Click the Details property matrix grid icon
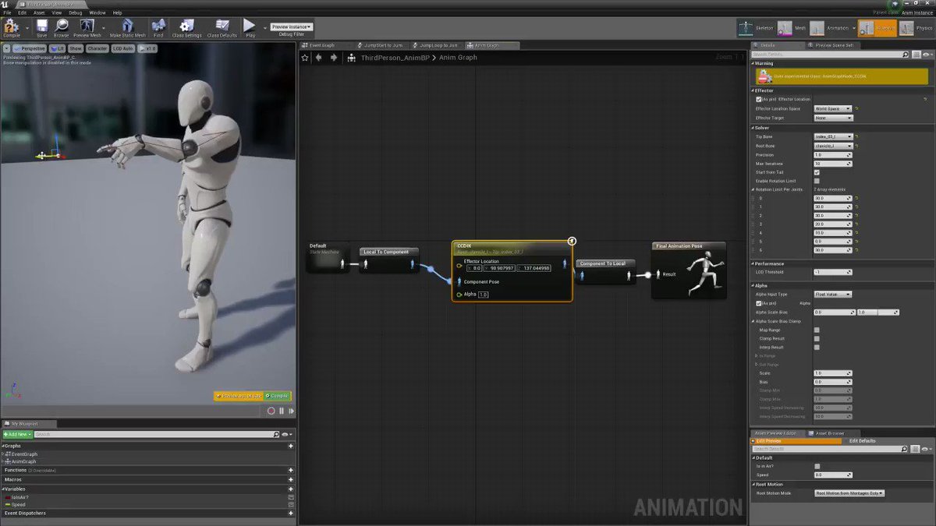This screenshot has height=526, width=936. pyautogui.click(x=916, y=55)
